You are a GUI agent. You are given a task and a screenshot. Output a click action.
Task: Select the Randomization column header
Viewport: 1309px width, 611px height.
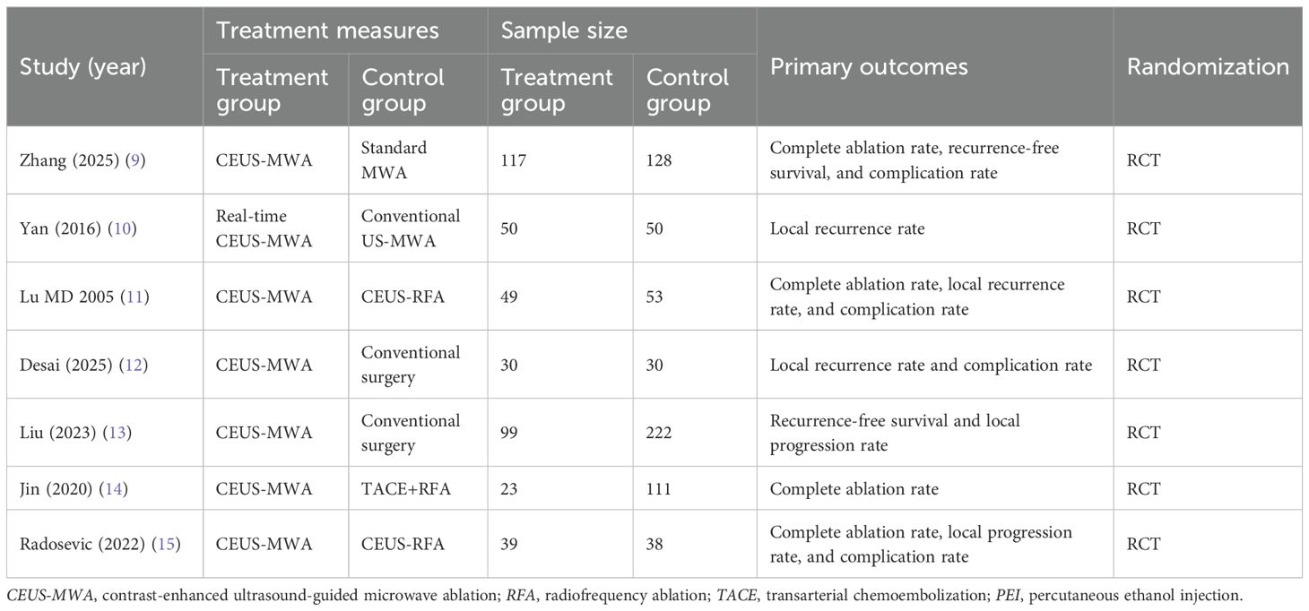1208,67
